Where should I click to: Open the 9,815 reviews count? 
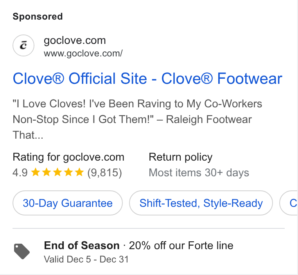tap(104, 173)
